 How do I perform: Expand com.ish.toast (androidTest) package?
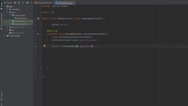[10, 21]
